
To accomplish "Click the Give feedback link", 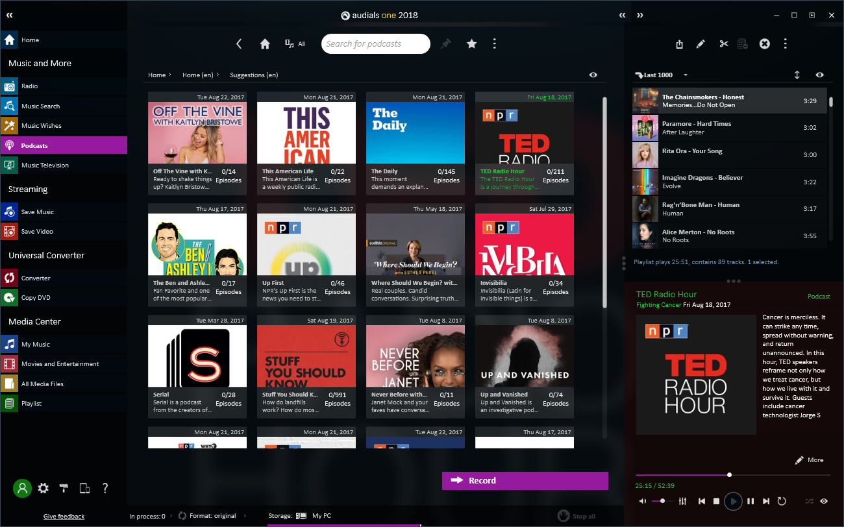I will pos(64,517).
